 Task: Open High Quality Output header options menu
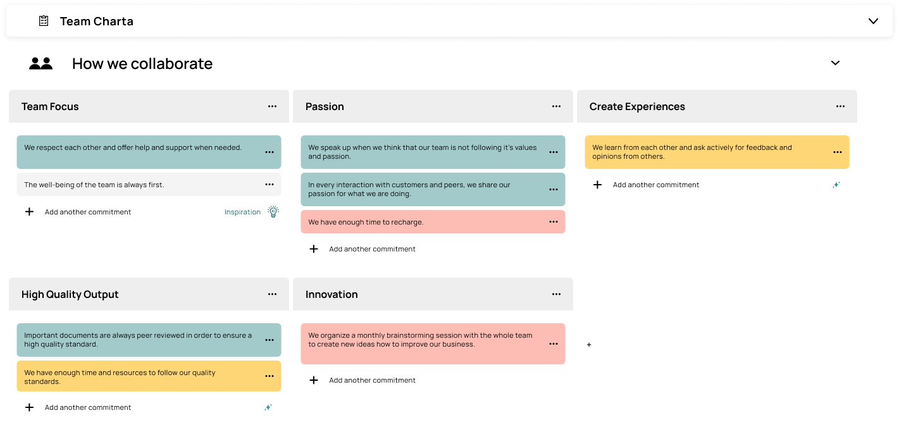[272, 294]
